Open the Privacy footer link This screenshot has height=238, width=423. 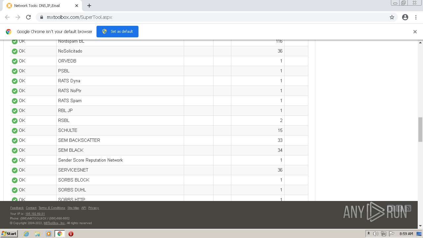94,208
